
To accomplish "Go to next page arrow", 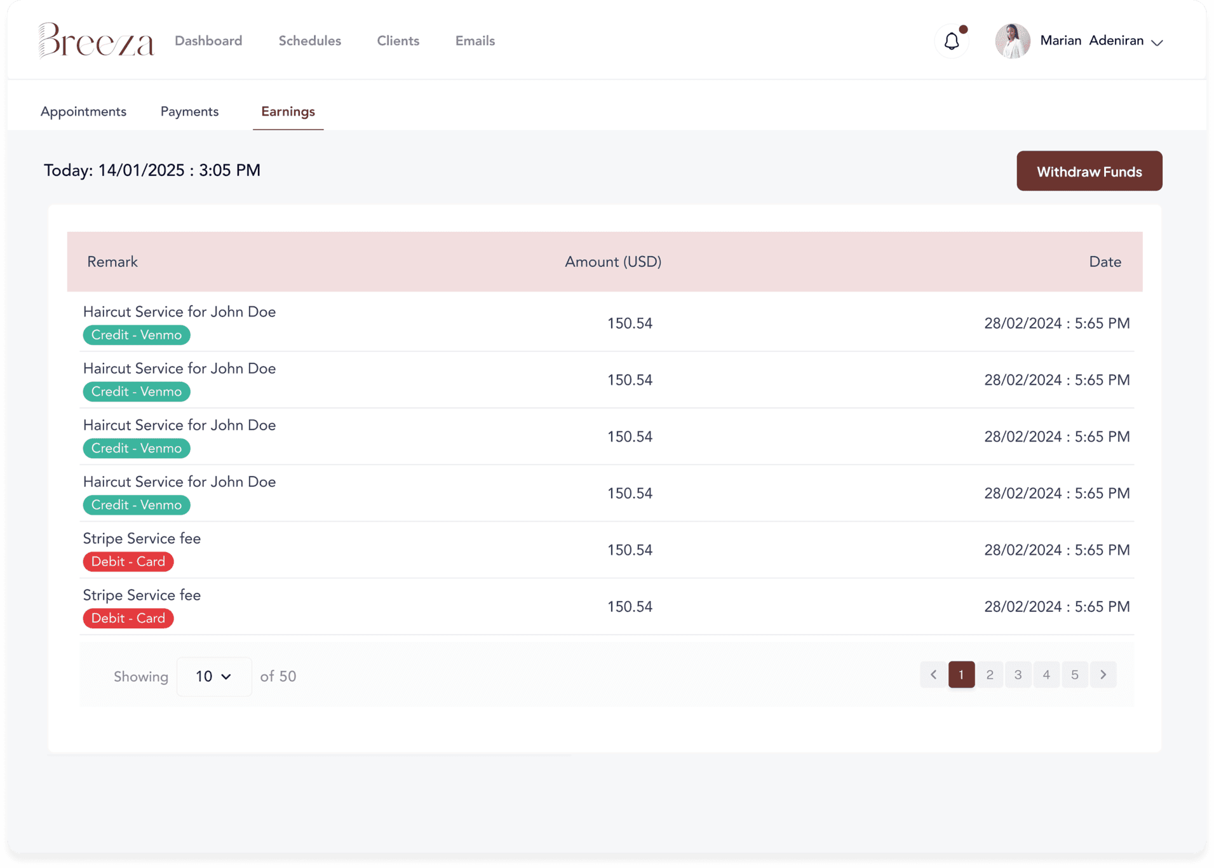I will point(1103,674).
